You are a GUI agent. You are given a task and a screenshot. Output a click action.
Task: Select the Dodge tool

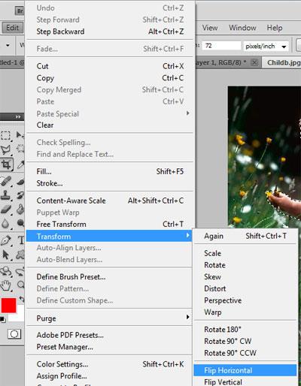20,223
